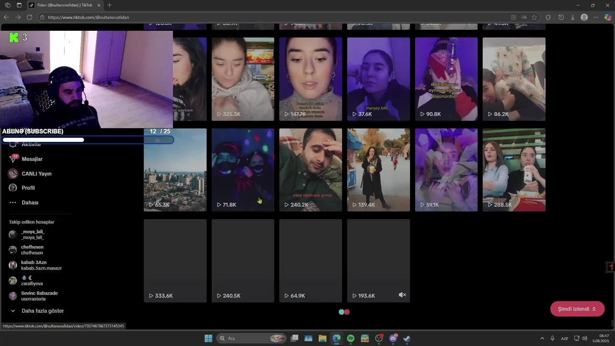
Task: Open video with 90.8K views
Action: [x=446, y=79]
